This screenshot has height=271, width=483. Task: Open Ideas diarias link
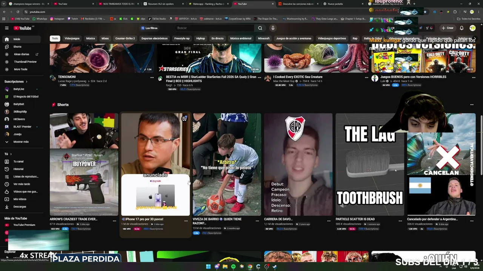(x=22, y=54)
